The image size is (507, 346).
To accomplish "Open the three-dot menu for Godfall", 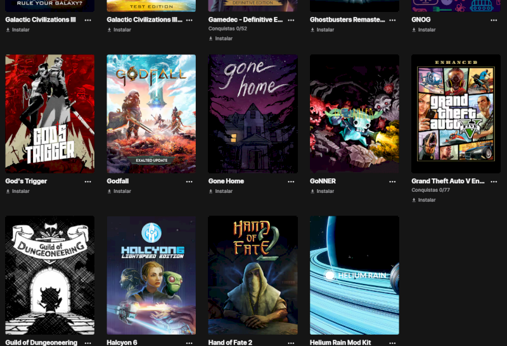I will (x=189, y=182).
